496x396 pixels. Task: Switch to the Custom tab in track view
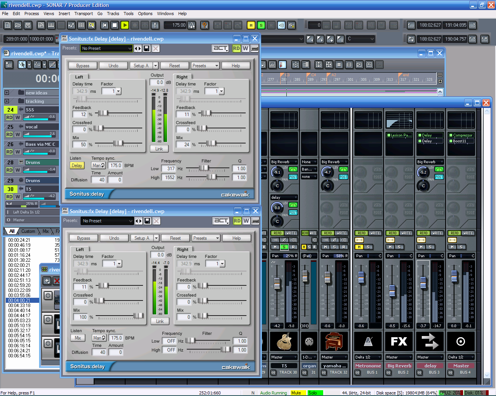coord(28,231)
